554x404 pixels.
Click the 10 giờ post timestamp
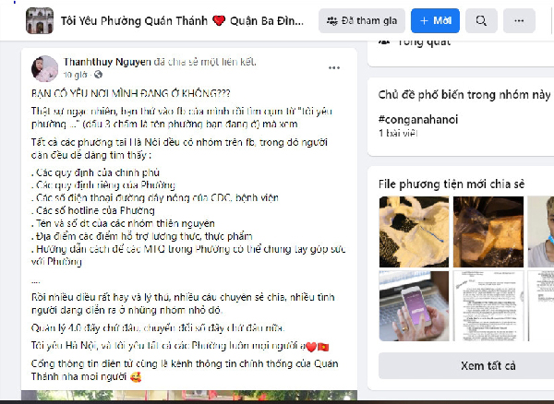76,75
